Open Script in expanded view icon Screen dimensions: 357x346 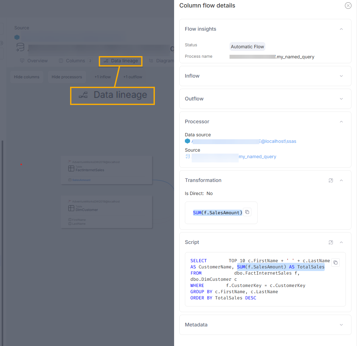tap(331, 242)
